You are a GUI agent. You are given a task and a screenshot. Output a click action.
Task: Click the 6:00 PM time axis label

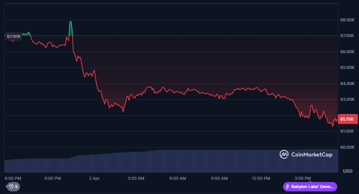[x=13, y=178]
